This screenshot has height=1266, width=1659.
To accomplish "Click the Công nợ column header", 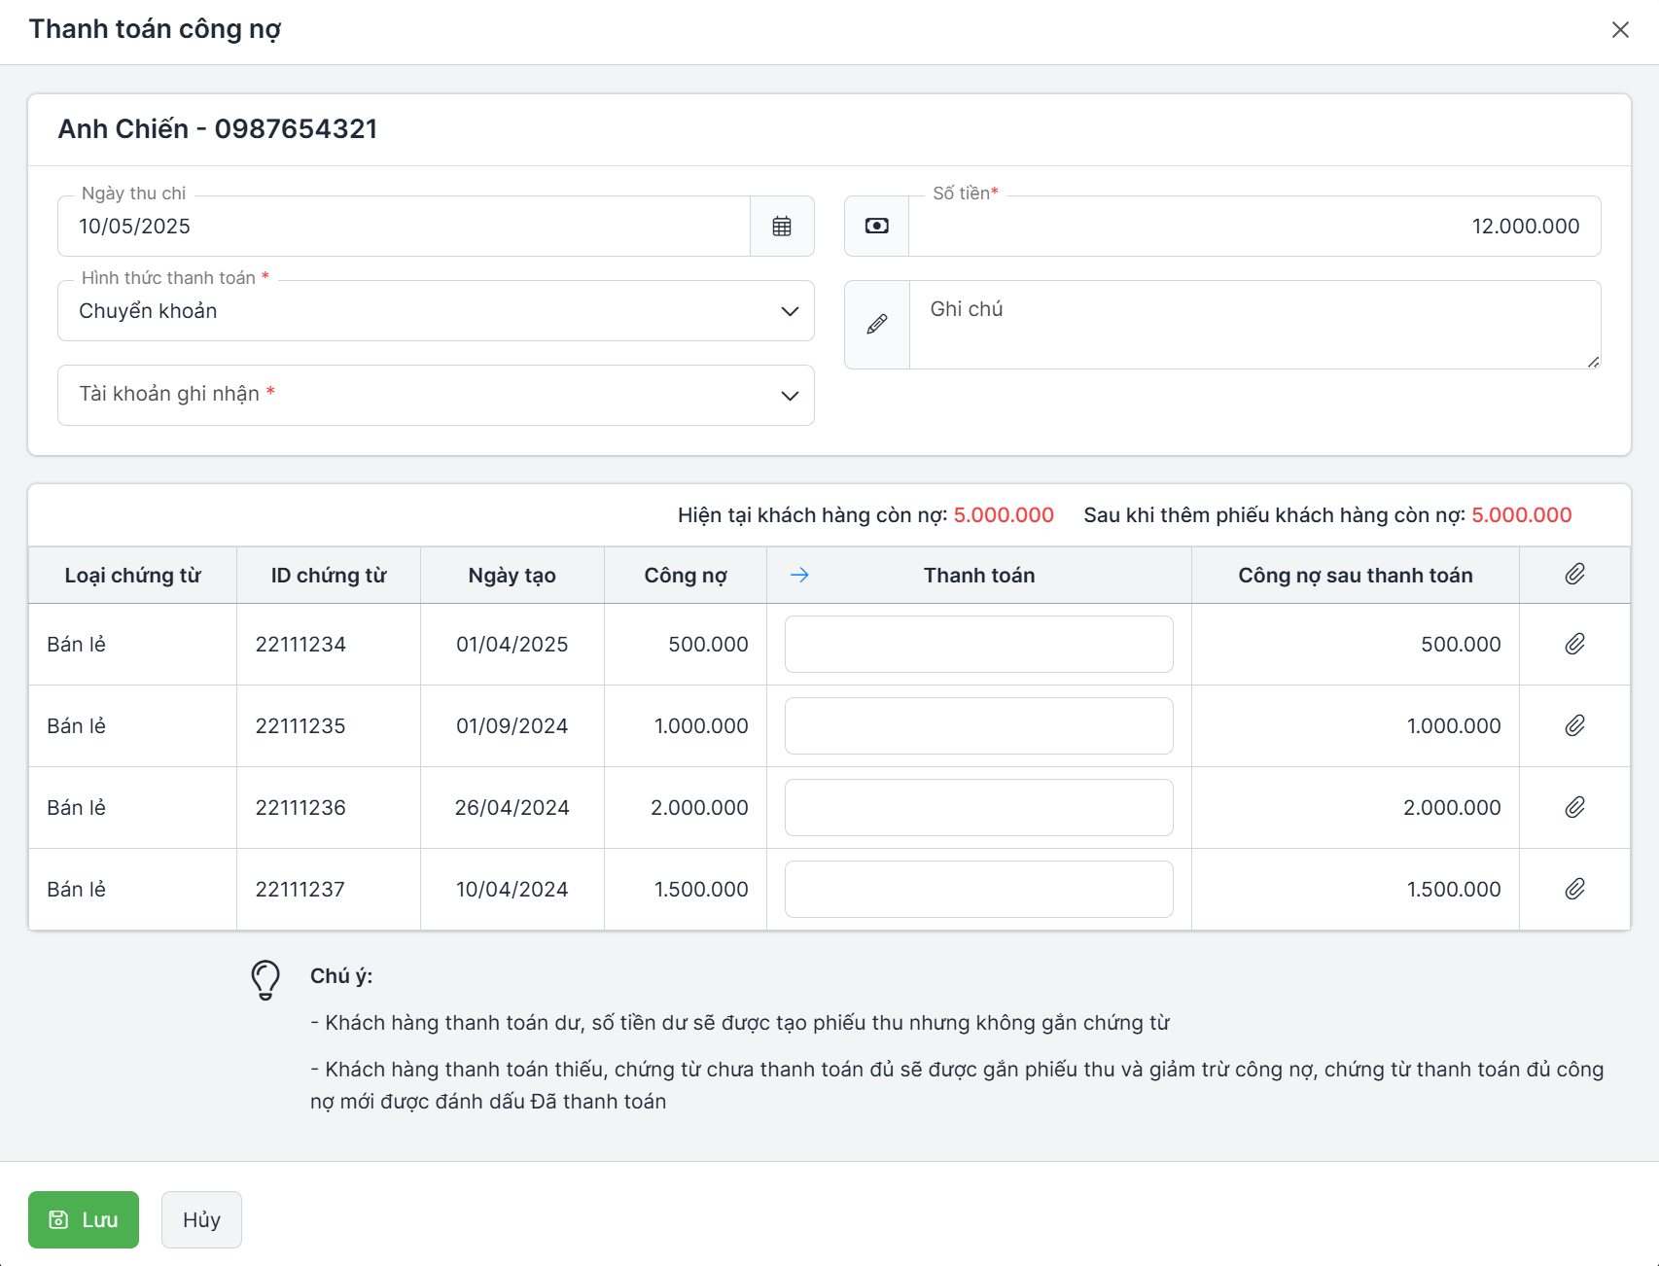I will 686,576.
